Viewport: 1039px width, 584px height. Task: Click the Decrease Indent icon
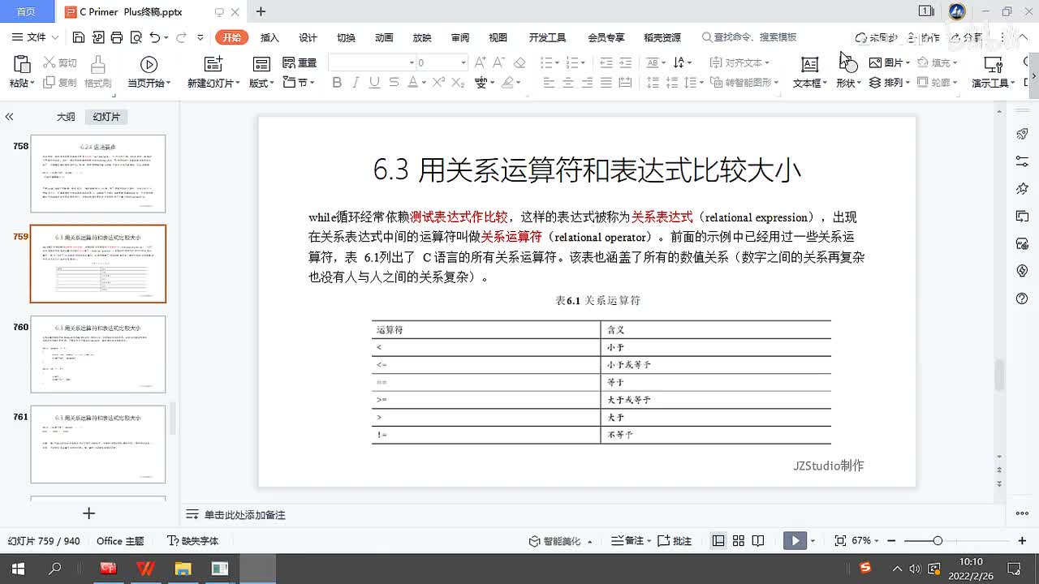[x=606, y=62]
